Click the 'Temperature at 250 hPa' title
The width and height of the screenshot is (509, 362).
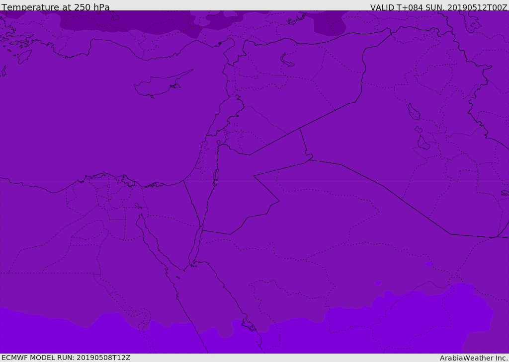tap(56, 7)
